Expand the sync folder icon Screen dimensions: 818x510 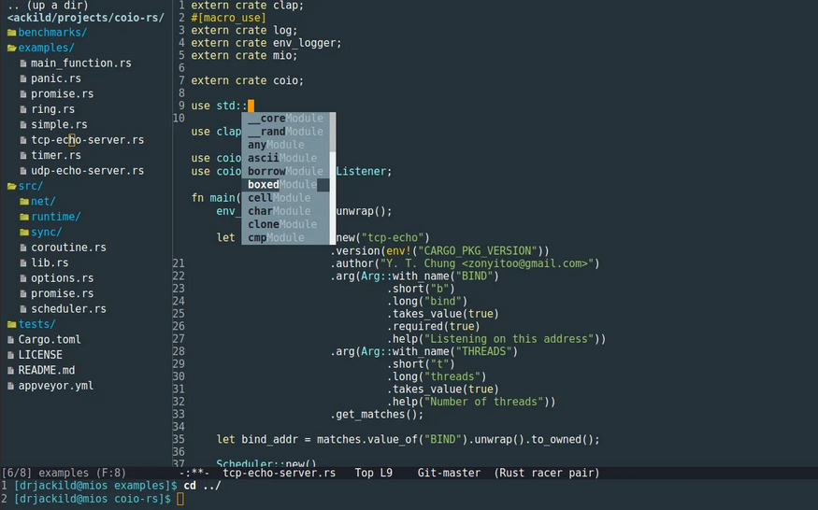(x=24, y=232)
